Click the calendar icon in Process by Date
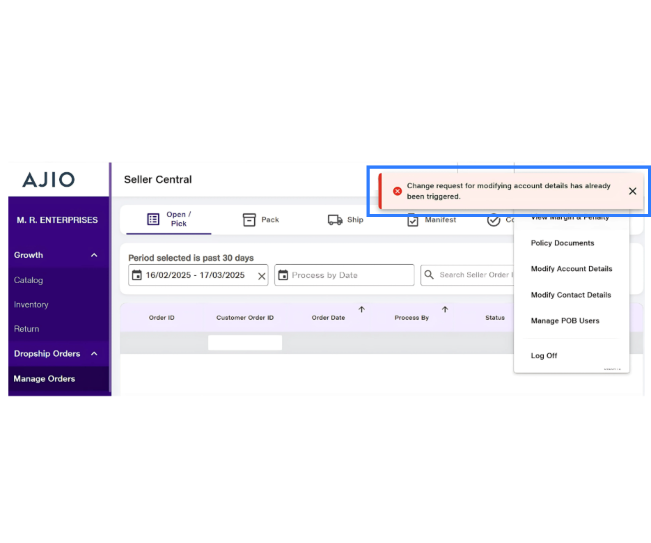 [x=284, y=275]
